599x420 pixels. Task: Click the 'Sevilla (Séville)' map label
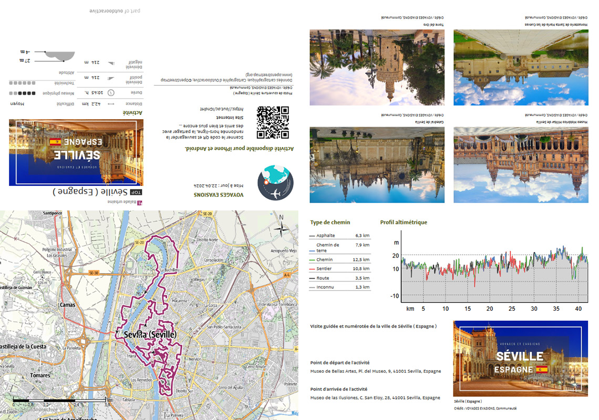tap(150, 334)
